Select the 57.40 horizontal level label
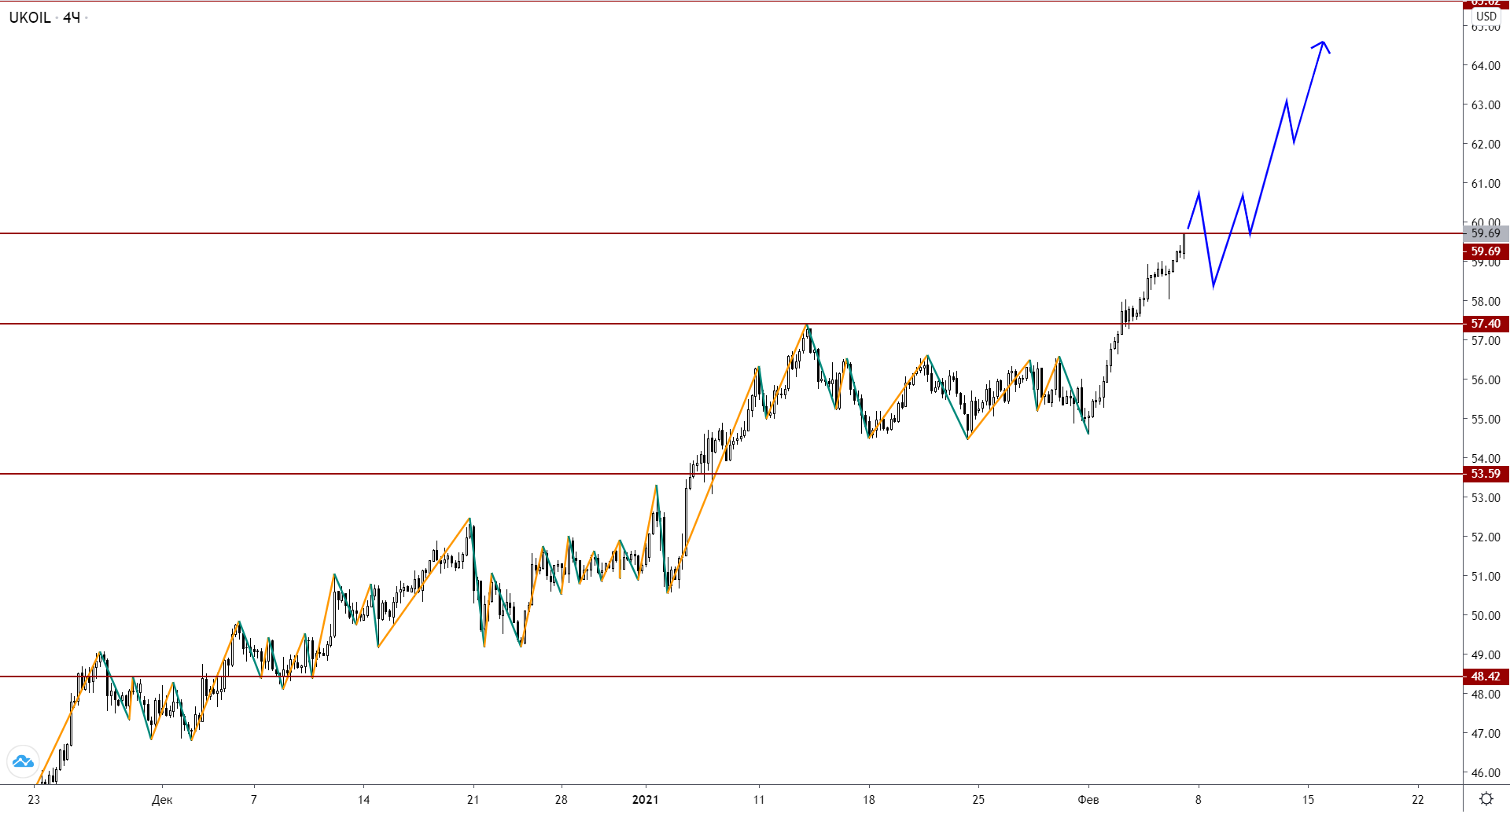The width and height of the screenshot is (1510, 814). (1486, 324)
